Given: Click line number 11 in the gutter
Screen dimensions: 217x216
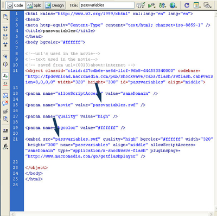Looking at the screenshot, I should pos(15,71).
